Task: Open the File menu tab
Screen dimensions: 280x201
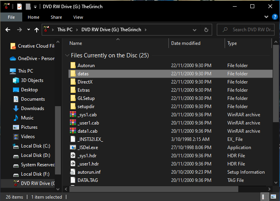Action: [x=11, y=17]
